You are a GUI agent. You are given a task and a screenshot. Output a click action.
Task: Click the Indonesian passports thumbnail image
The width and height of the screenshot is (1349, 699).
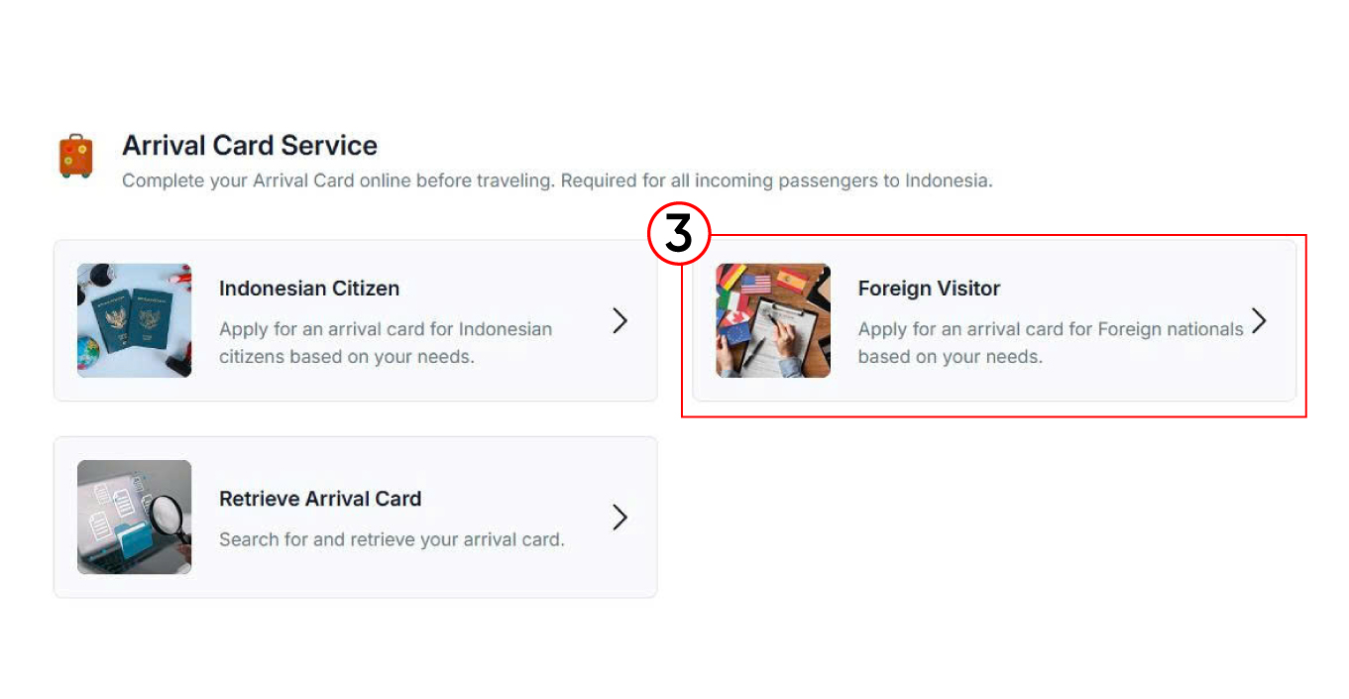134,320
